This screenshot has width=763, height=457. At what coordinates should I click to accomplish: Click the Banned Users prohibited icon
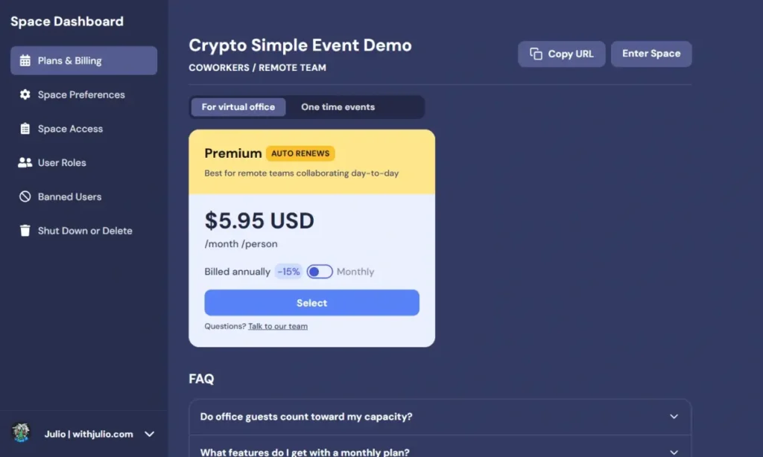point(25,196)
